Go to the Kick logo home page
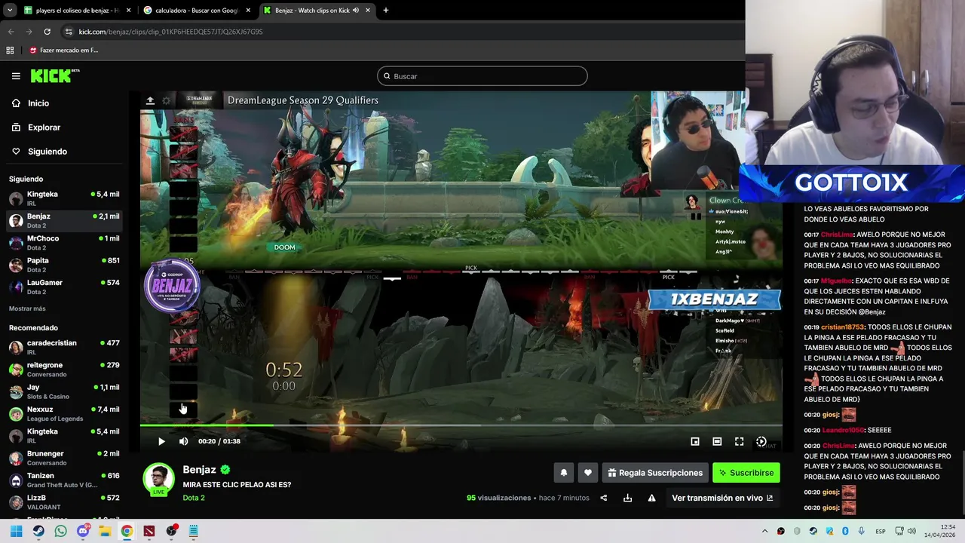Screen dimensions: 965x543 coord(54,75)
